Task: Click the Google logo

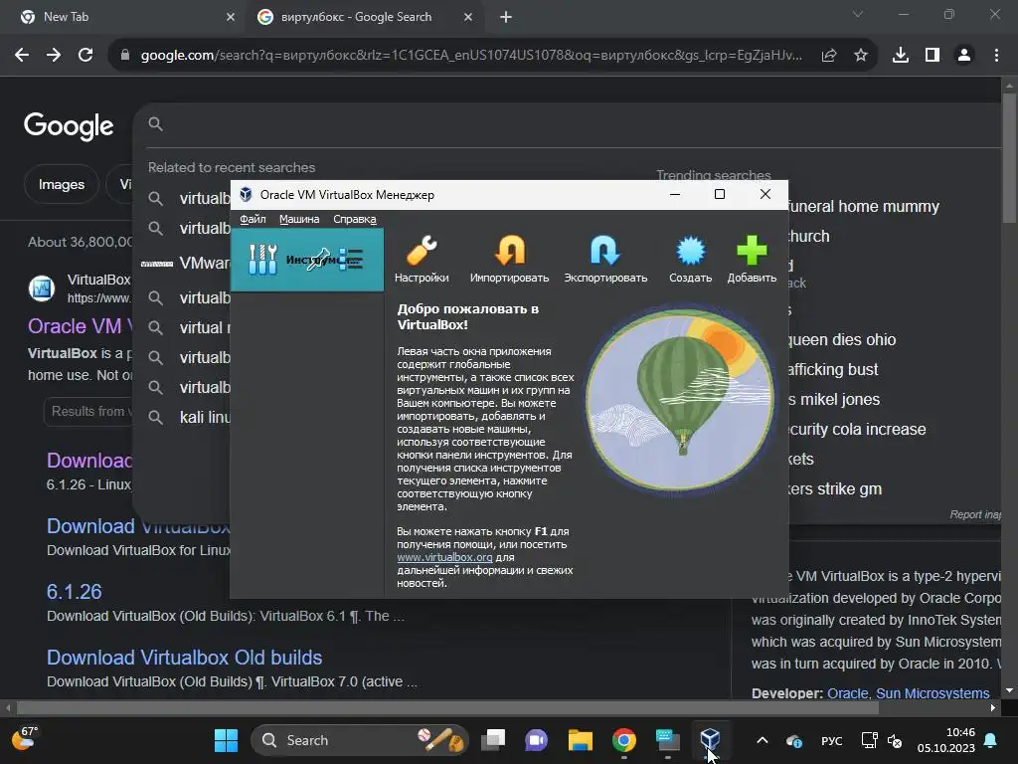Action: [x=69, y=126]
